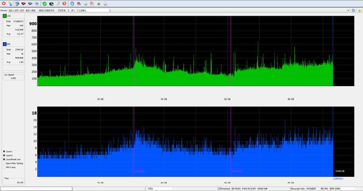
Task: Click the dark disc with green arrow icon
Action: tap(51, 3)
